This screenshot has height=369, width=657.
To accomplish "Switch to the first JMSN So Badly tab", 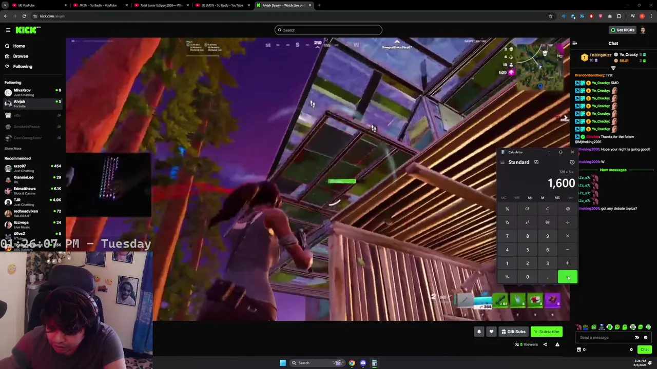I will tap(98, 5).
